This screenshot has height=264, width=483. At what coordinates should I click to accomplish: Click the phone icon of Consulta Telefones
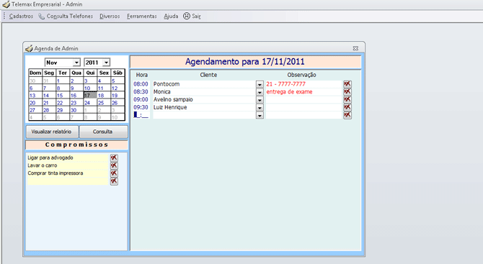click(41, 16)
